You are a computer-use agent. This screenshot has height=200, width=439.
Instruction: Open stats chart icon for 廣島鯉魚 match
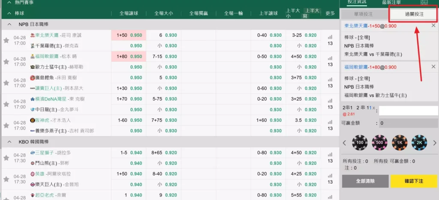(330, 79)
